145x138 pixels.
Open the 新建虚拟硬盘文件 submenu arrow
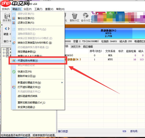62,83
